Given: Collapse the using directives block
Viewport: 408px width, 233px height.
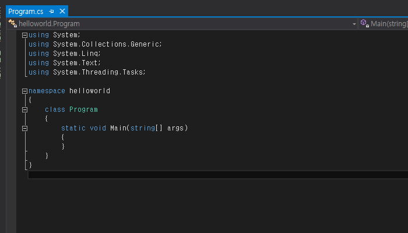Looking at the screenshot, I should [24, 35].
